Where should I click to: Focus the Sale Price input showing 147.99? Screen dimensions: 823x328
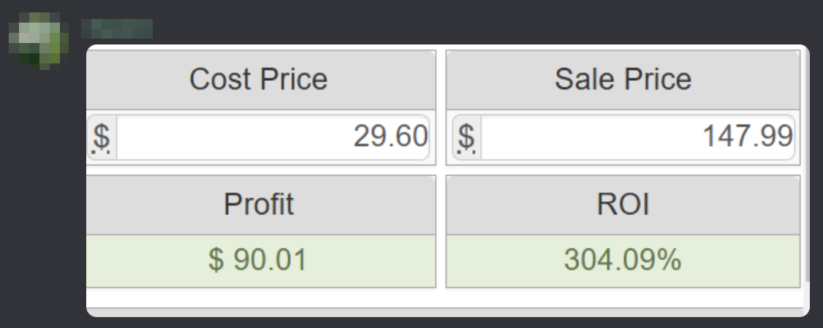pos(636,137)
